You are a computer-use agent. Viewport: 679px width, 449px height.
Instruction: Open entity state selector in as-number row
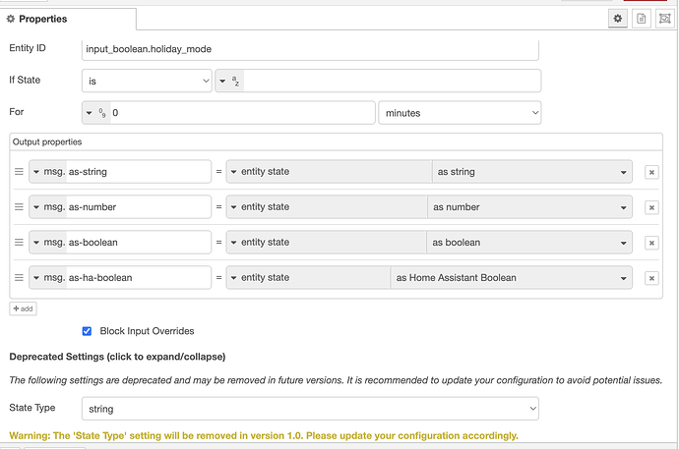(327, 207)
